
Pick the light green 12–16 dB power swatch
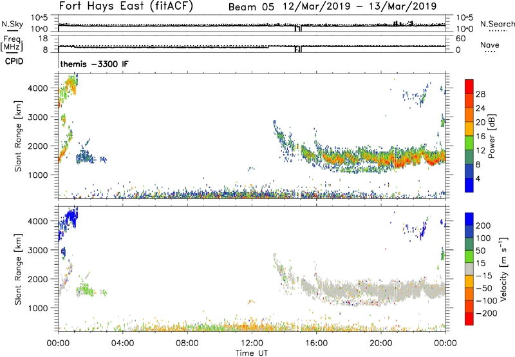tap(469, 142)
